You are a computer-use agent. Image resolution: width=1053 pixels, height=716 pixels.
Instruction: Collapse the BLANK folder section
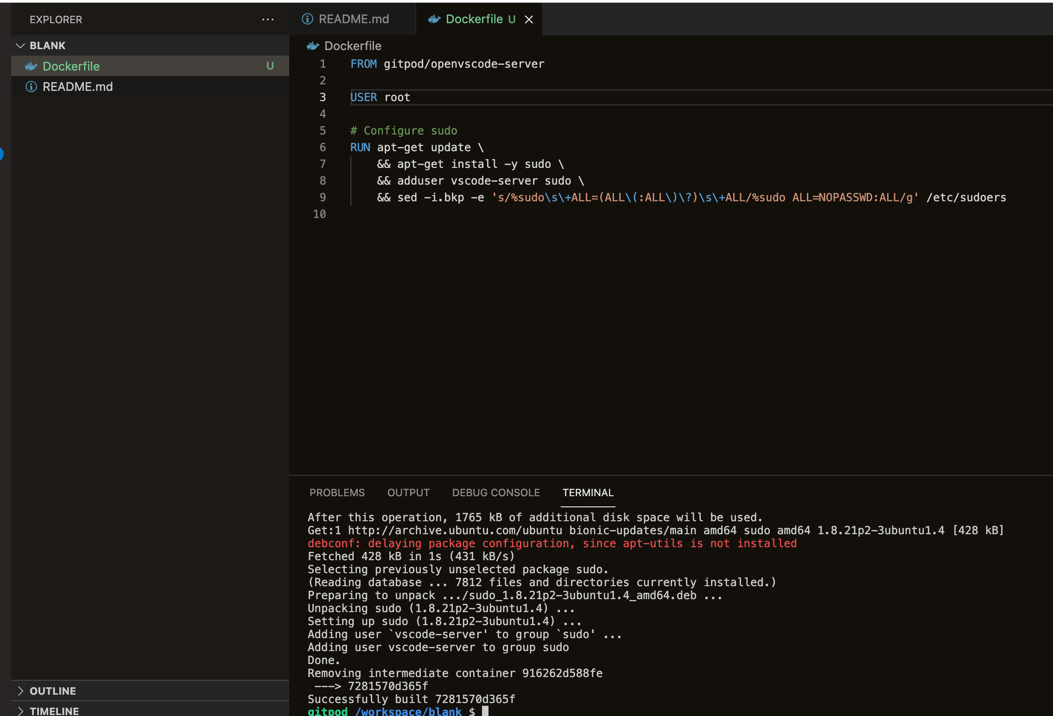(x=20, y=45)
